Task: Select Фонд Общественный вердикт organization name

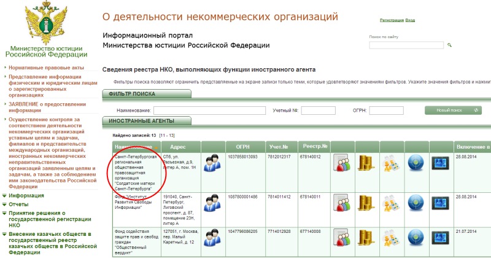Action: pos(136,242)
